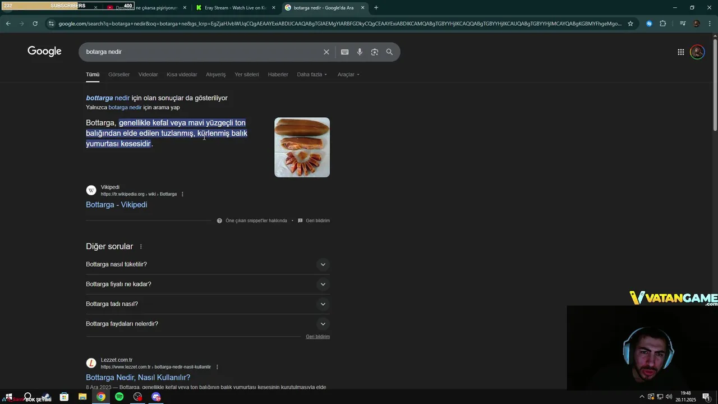Image resolution: width=718 pixels, height=404 pixels.
Task: Open the Diğer sorular options menu
Action: [x=141, y=246]
